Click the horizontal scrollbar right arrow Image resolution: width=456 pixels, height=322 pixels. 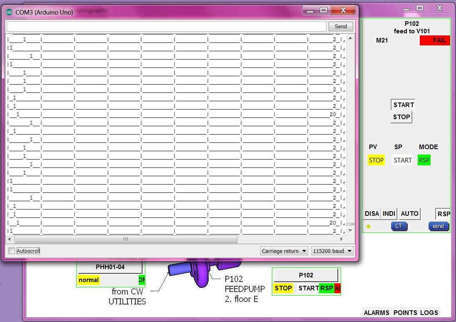click(x=342, y=240)
